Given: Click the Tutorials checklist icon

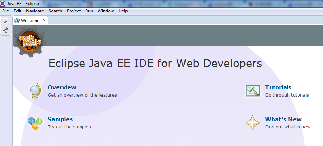Looking at the screenshot, I should click(253, 91).
